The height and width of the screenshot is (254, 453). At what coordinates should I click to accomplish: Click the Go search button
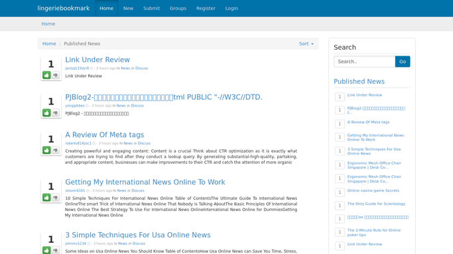pyautogui.click(x=403, y=62)
